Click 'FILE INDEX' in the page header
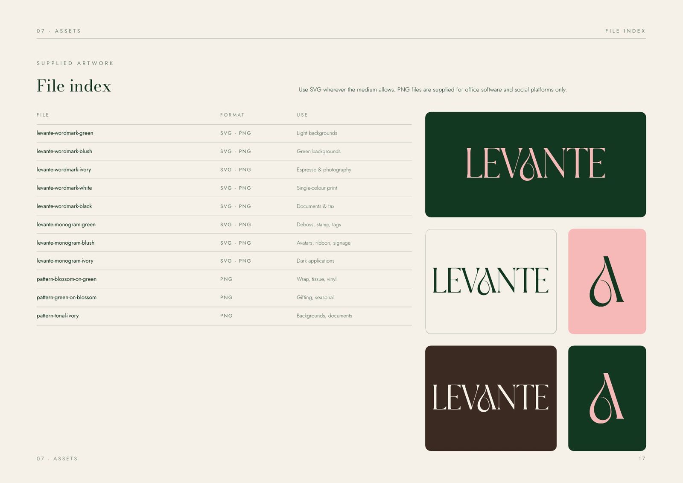Image resolution: width=683 pixels, height=483 pixels. click(625, 31)
